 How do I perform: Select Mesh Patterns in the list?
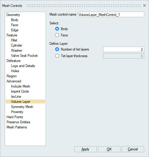(x=17, y=127)
